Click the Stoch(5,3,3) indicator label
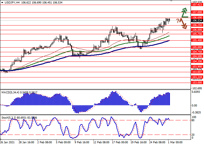 click(9, 118)
